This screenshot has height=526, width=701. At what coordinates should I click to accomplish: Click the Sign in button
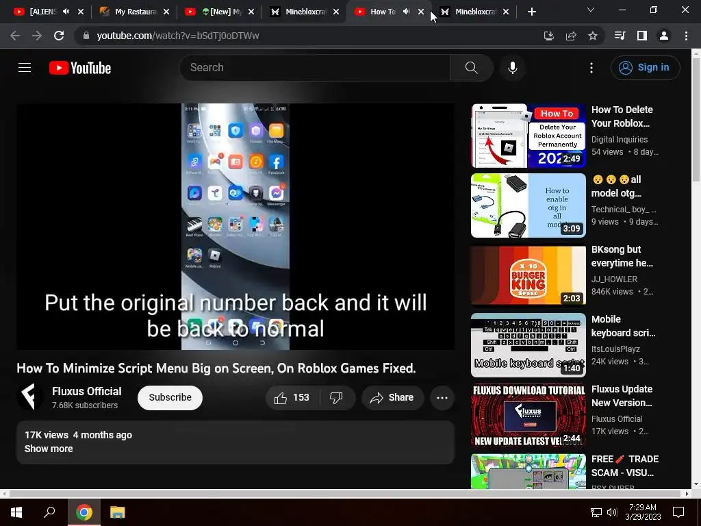pos(645,68)
